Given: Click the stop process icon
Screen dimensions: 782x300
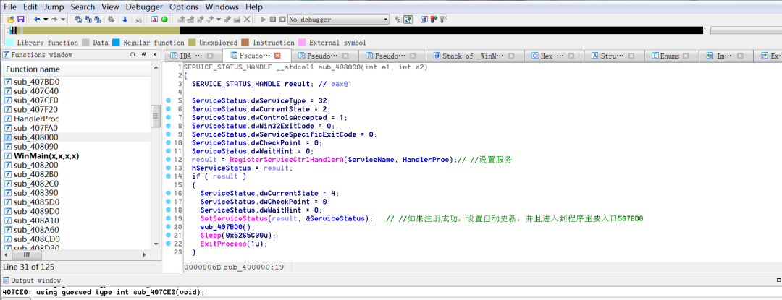Looking at the screenshot, I should (282, 19).
